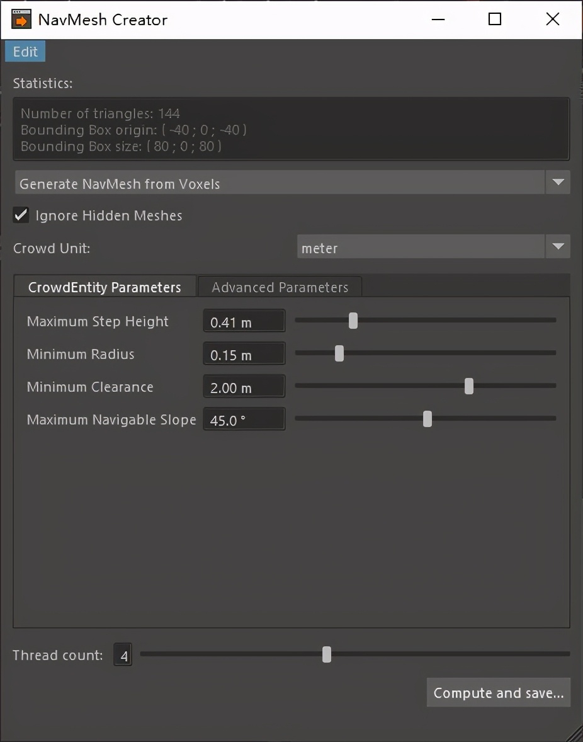Click the Maximum Navigable Slope slider handle

point(427,419)
